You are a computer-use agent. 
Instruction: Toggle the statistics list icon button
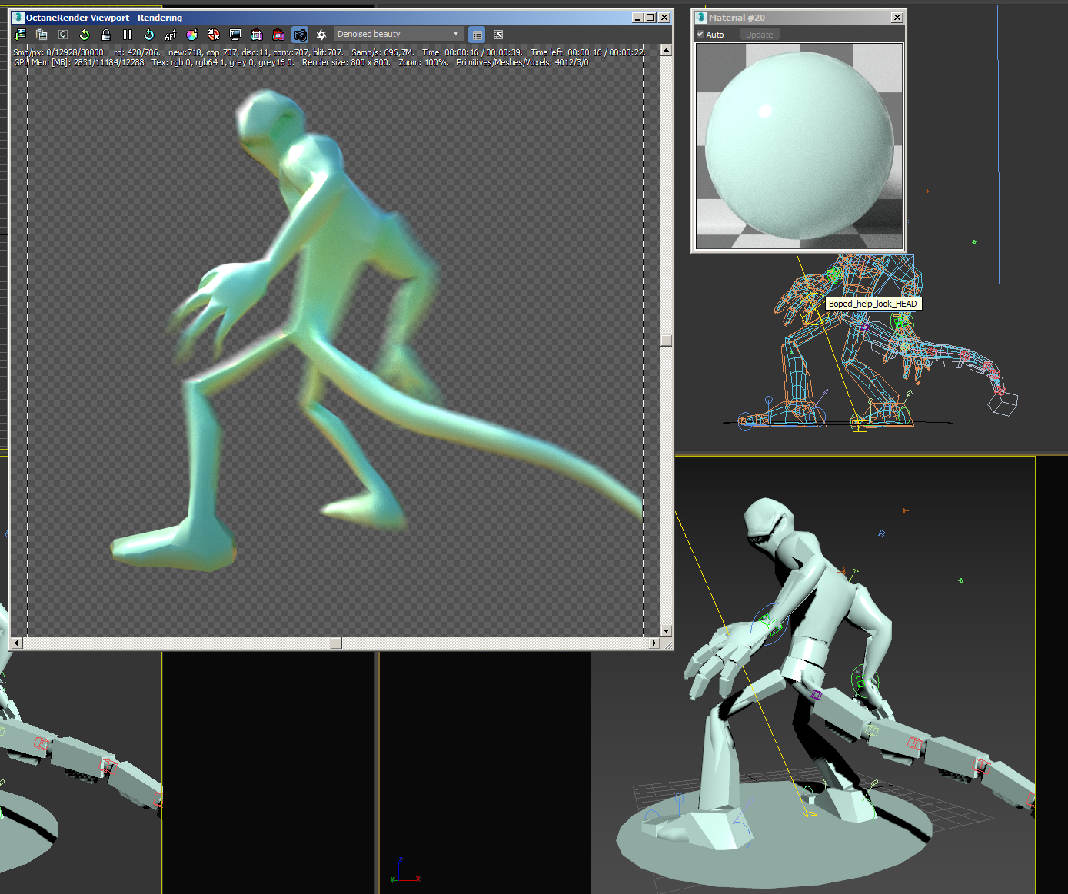477,35
